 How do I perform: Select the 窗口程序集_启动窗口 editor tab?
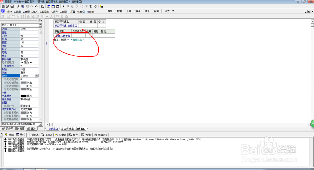[x=73, y=129]
